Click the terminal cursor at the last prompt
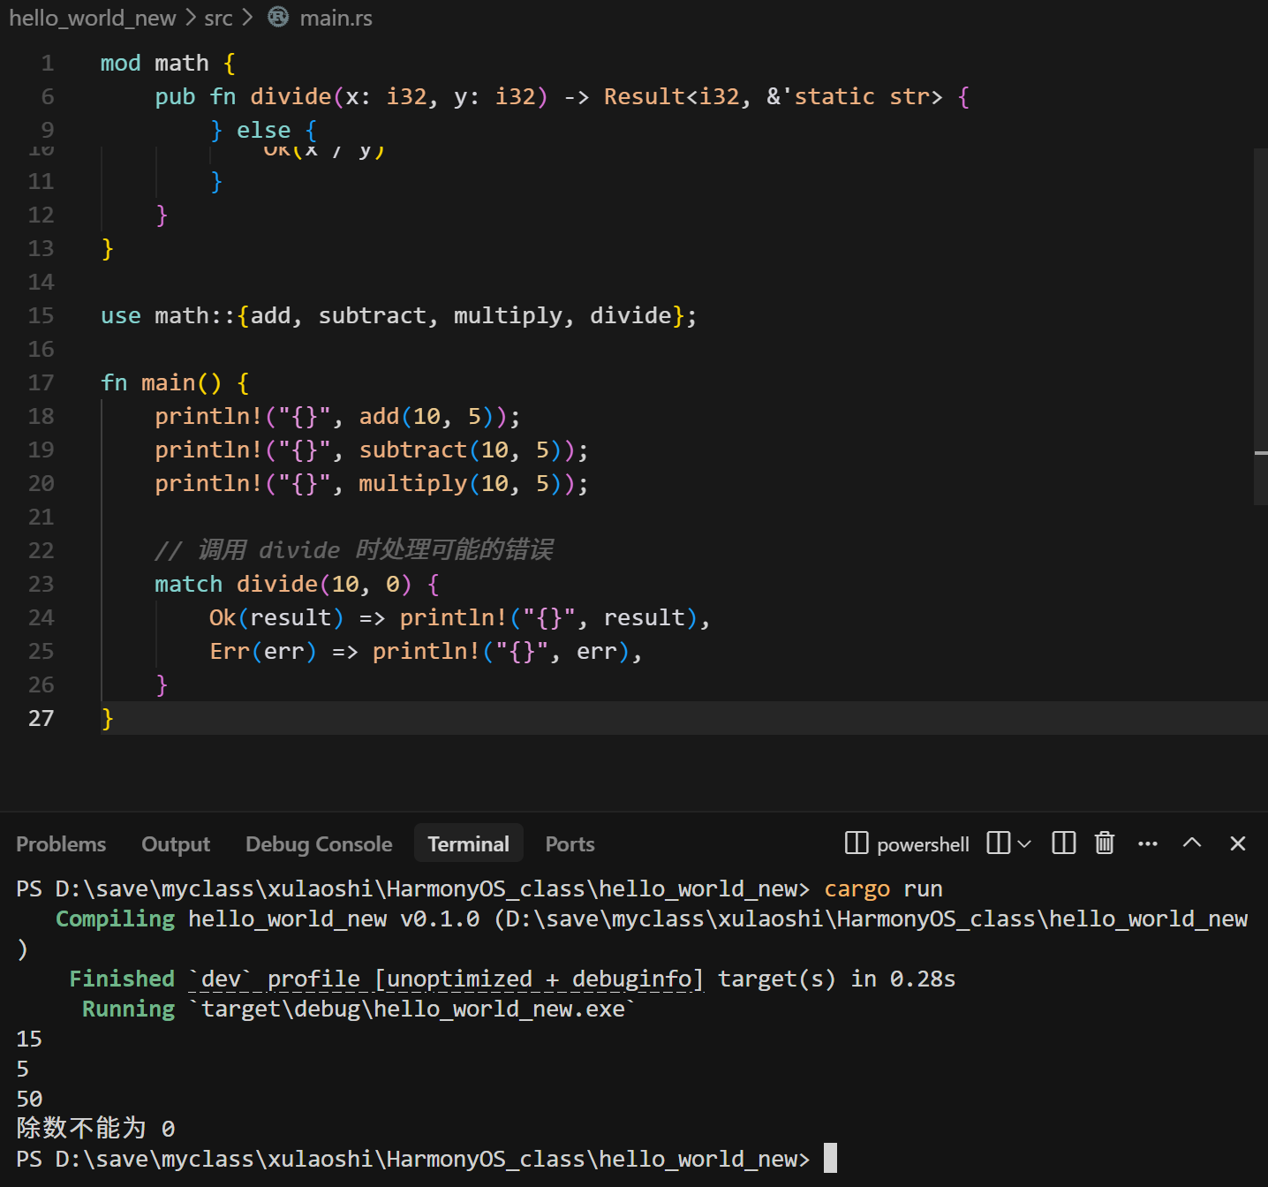Screen dimensions: 1268x1187 coord(830,1158)
